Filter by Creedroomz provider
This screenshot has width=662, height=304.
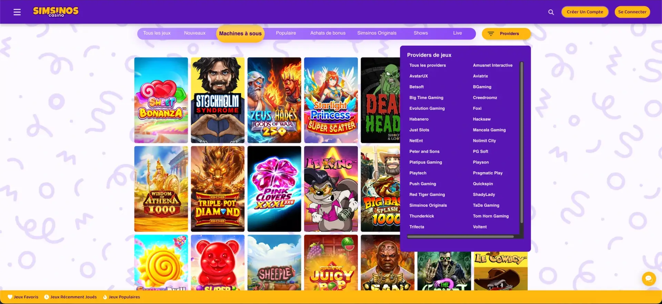tap(485, 98)
